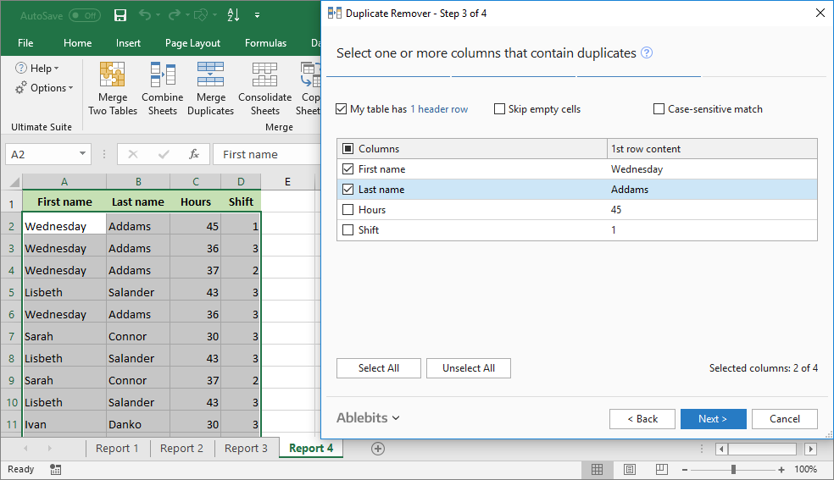Switch to the Page Layout tab
Screen dimensions: 834x480
tap(192, 43)
